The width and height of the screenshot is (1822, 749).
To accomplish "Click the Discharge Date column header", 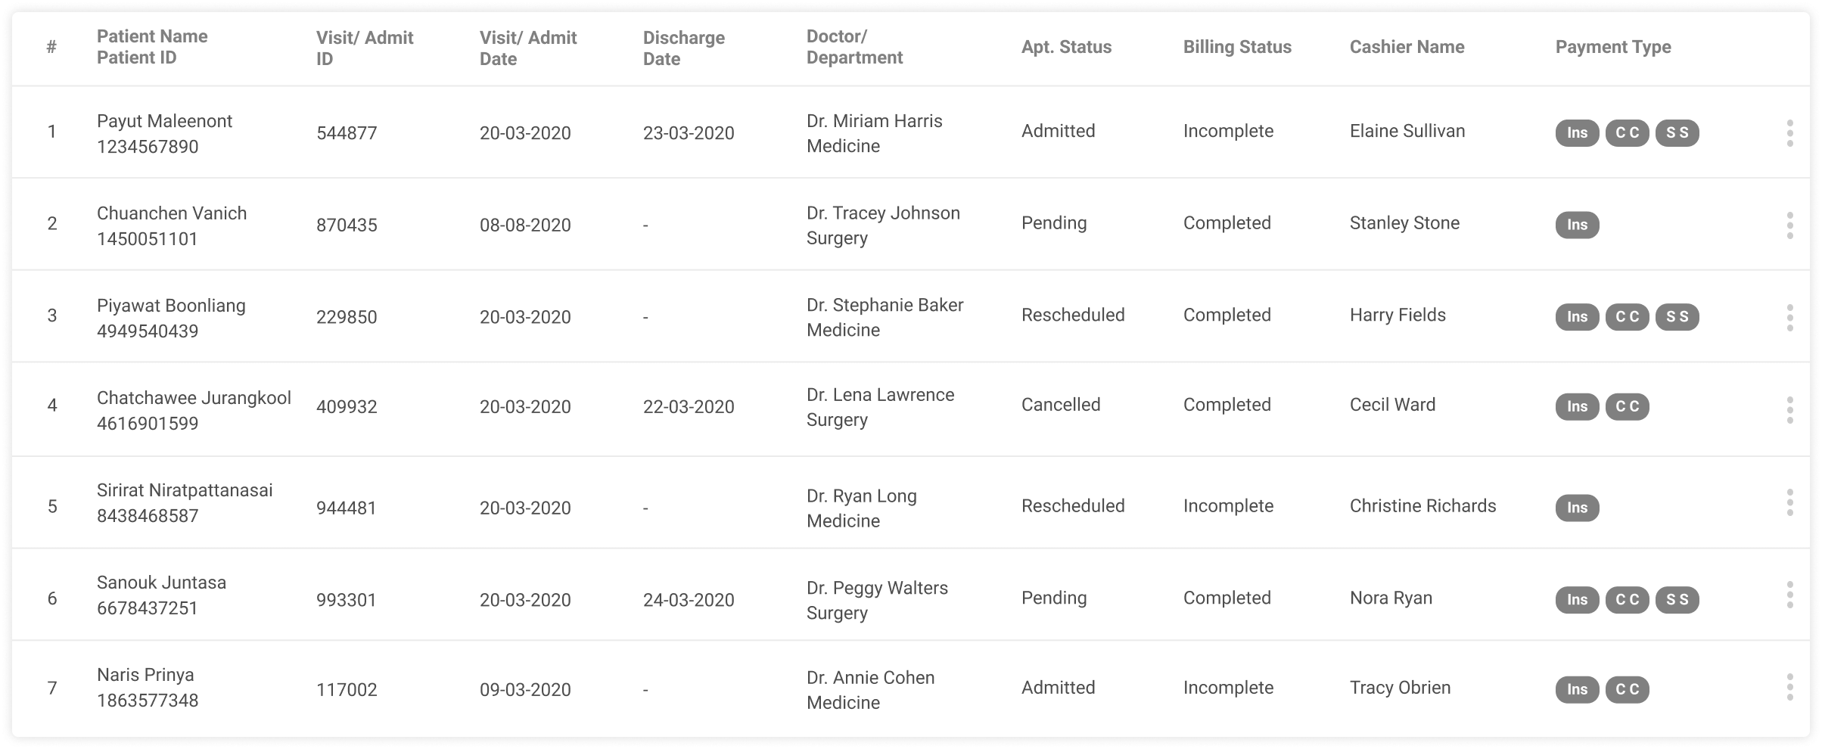I will click(x=684, y=48).
